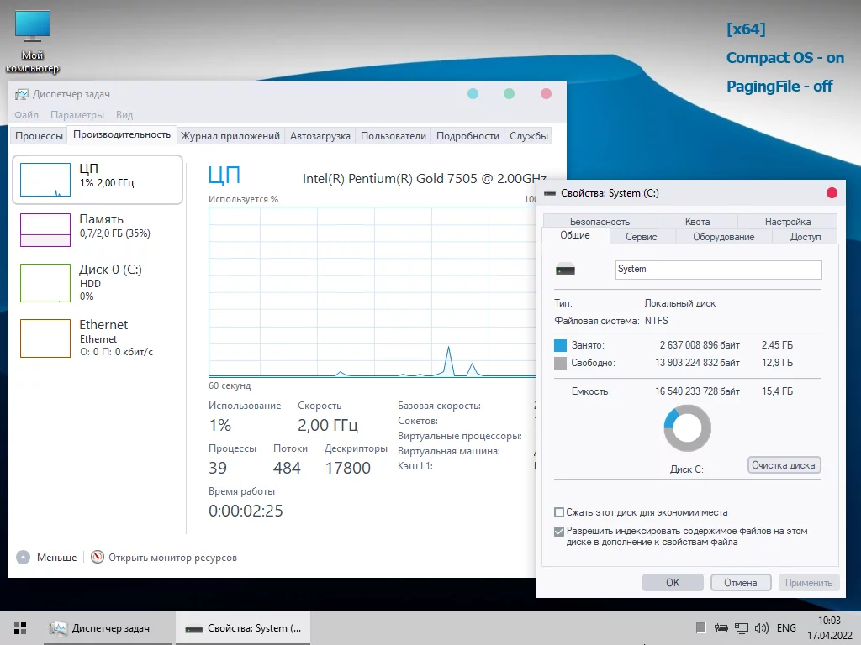Click the Intel Pentium Gold 7505 processor name
Screen dimensions: 861x645
click(x=424, y=179)
